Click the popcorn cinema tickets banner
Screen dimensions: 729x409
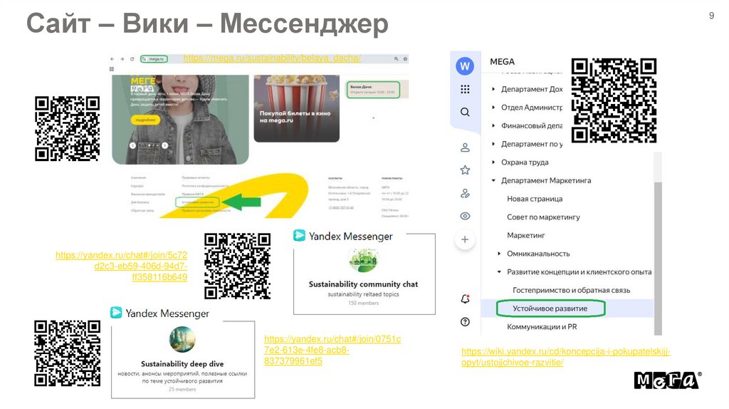click(x=297, y=109)
